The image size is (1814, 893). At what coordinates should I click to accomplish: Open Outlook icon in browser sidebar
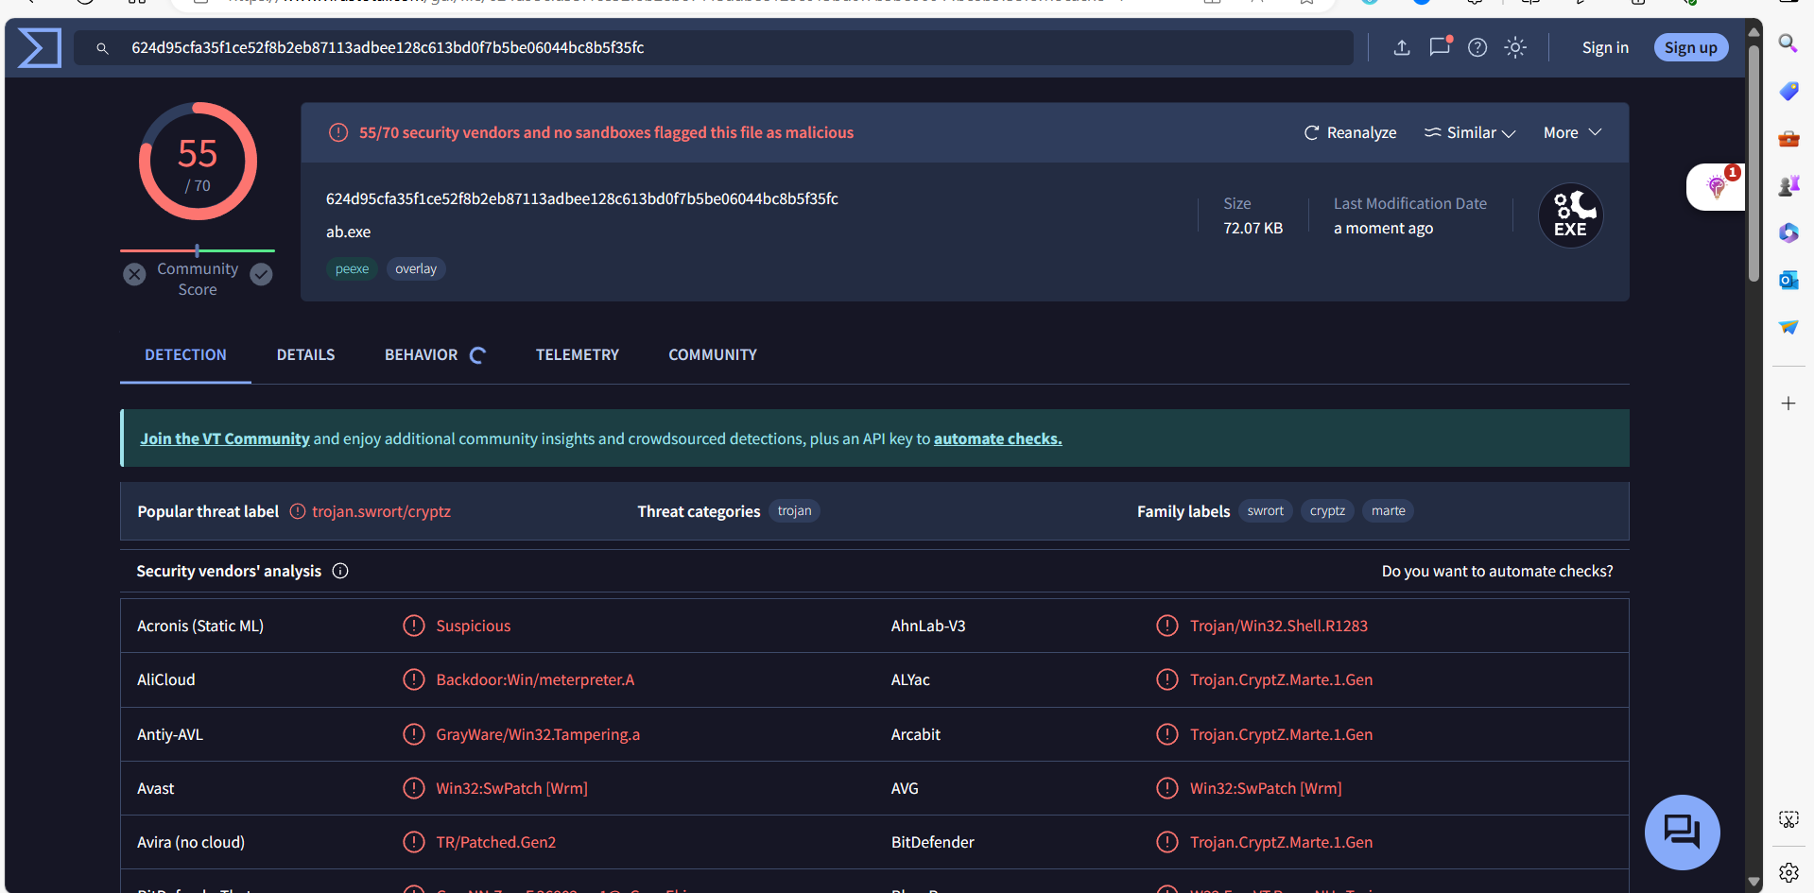pos(1788,280)
